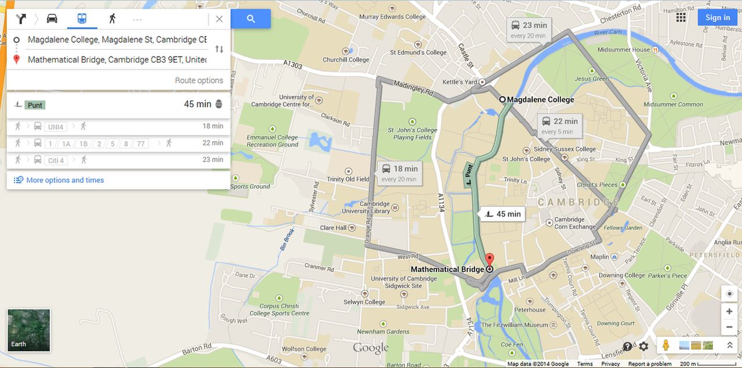Click Kettle's Yard marker
742x368 pixels.
(x=482, y=82)
